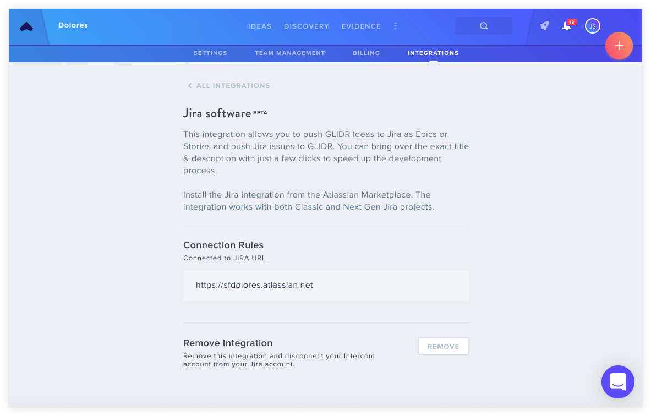Click the Remove integration button
651x416 pixels.
(444, 346)
